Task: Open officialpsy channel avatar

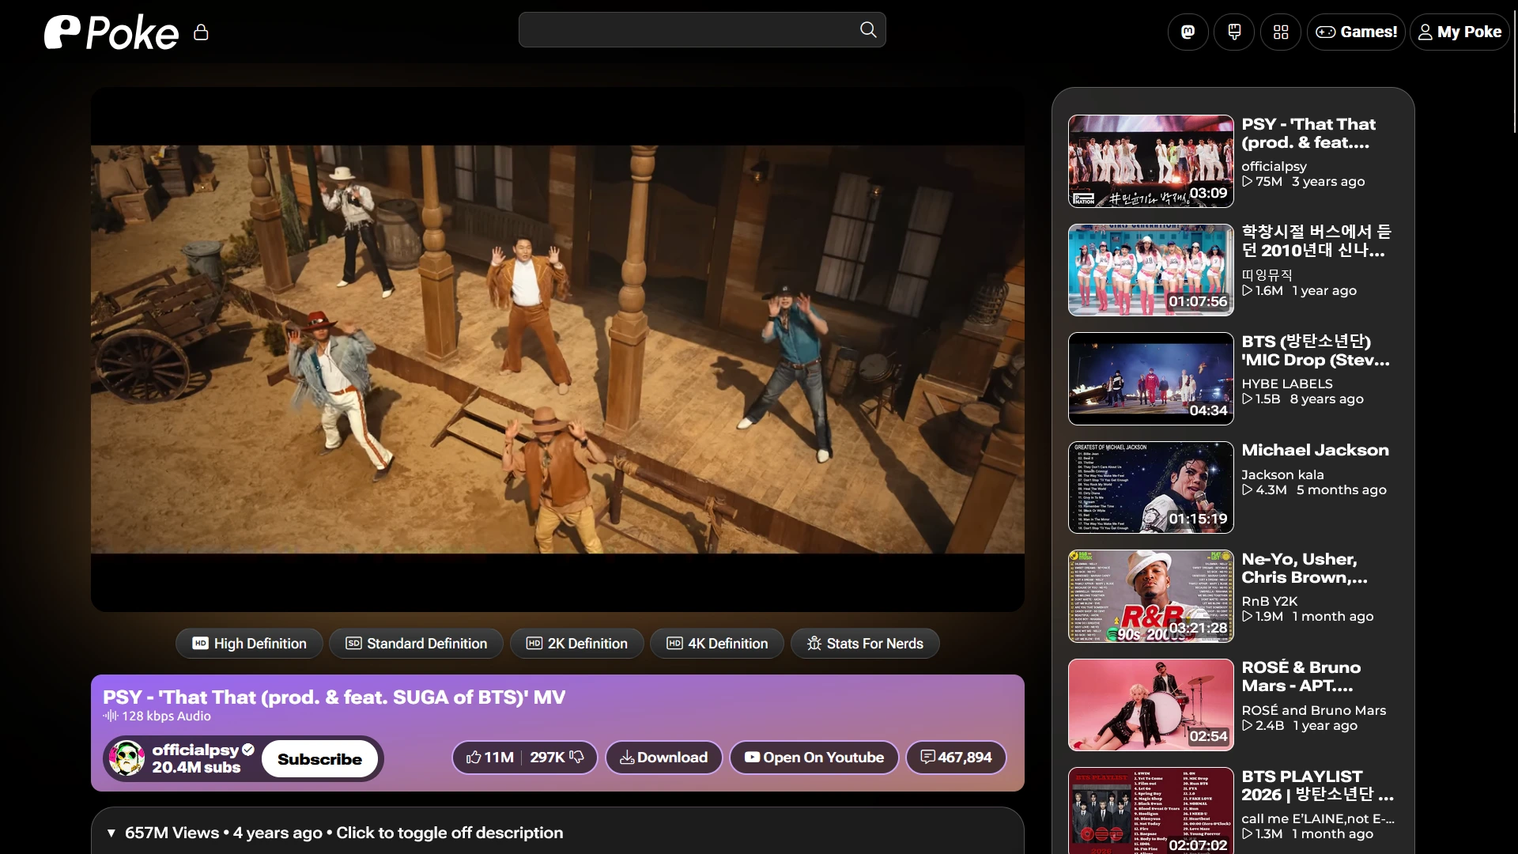Action: (126, 758)
